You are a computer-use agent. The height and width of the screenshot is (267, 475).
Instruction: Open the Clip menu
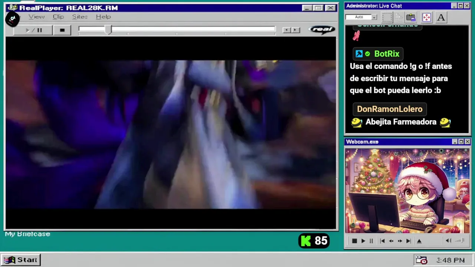tap(58, 17)
